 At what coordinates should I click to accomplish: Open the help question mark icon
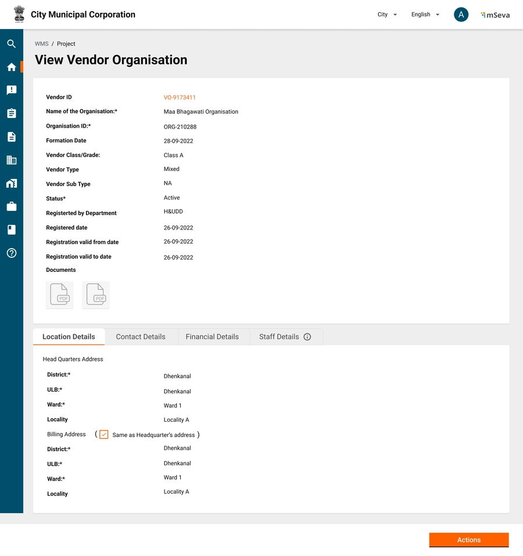[11, 253]
